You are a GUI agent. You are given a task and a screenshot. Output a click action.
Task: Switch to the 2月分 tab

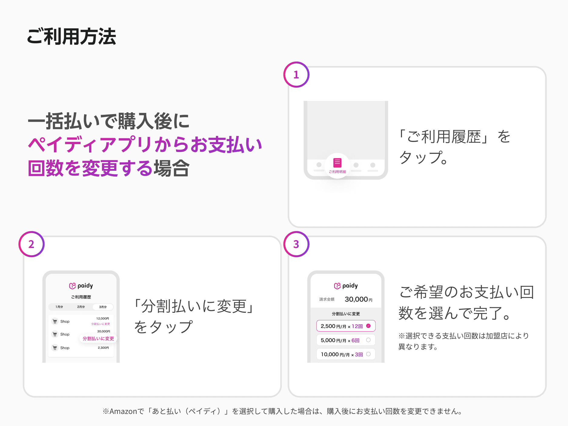click(81, 307)
